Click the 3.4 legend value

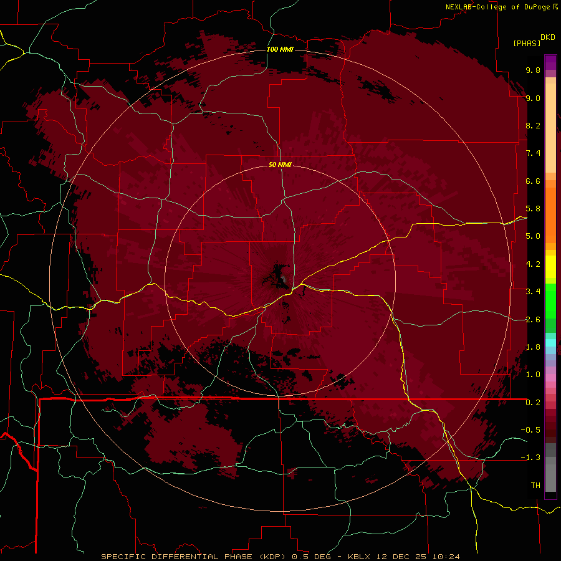pos(533,292)
